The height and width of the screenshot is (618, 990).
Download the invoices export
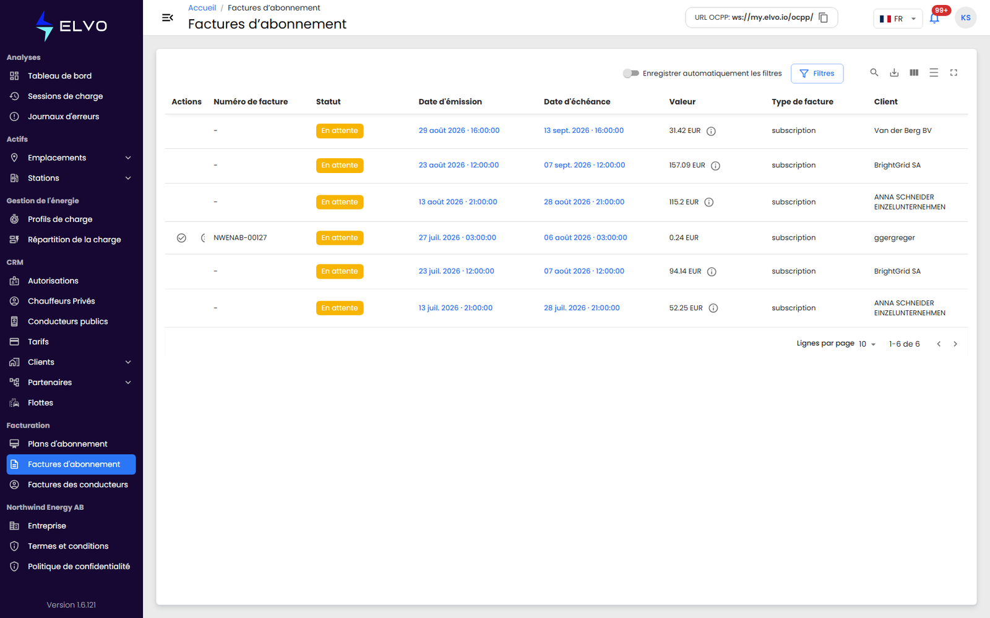(x=894, y=72)
